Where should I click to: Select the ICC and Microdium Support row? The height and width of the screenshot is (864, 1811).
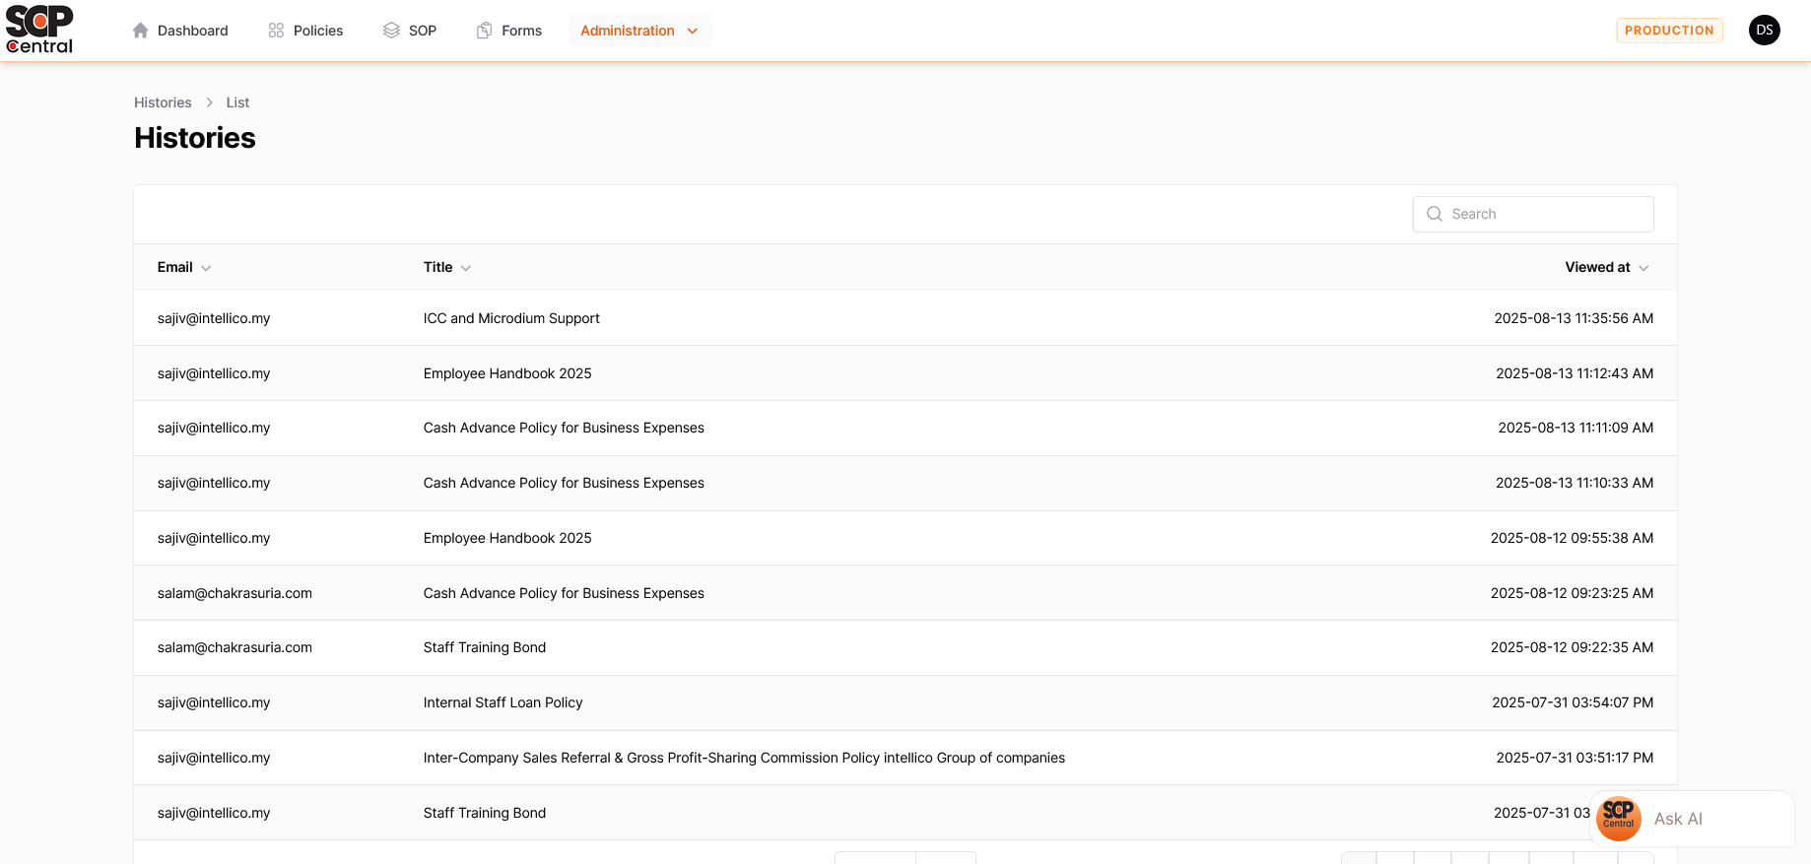click(511, 318)
